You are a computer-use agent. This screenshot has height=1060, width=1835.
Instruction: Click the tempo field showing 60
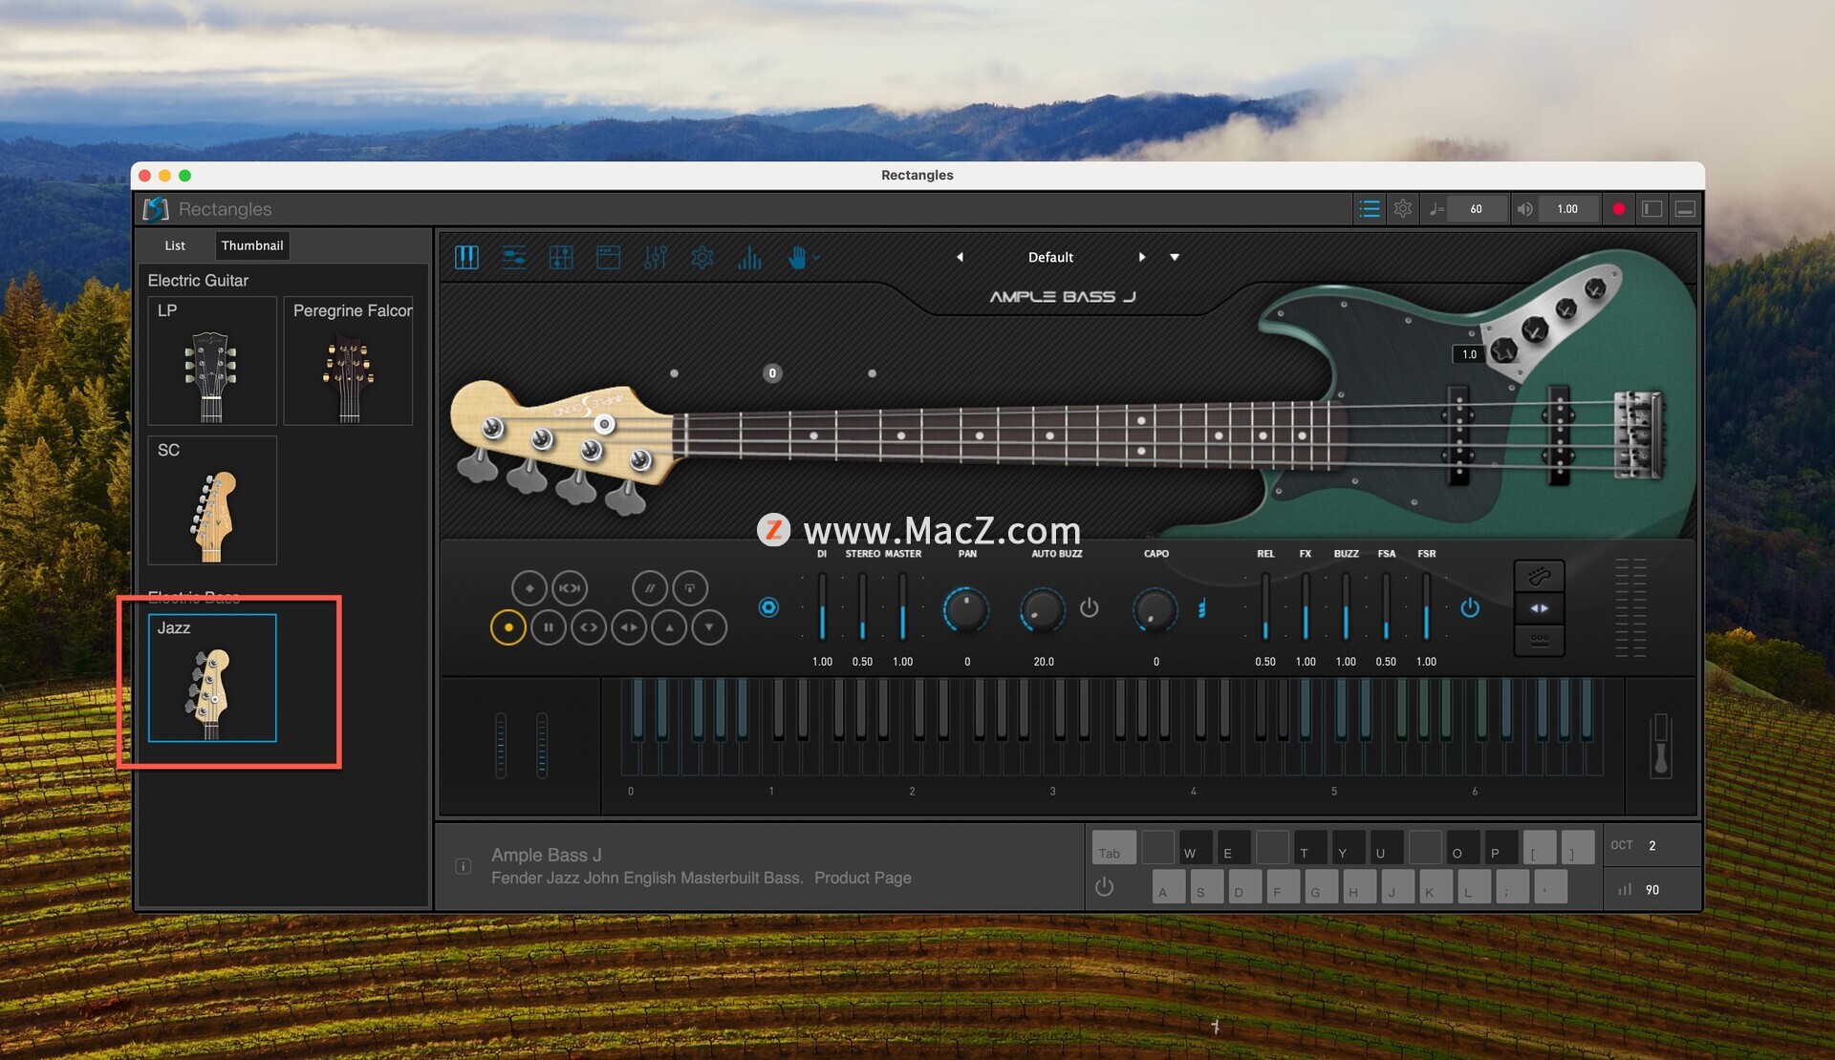(1476, 209)
